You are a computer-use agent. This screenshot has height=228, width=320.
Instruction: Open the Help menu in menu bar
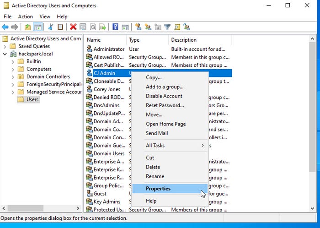(x=62, y=16)
